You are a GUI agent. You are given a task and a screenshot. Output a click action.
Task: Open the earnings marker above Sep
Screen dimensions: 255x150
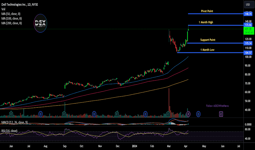coord(64,114)
